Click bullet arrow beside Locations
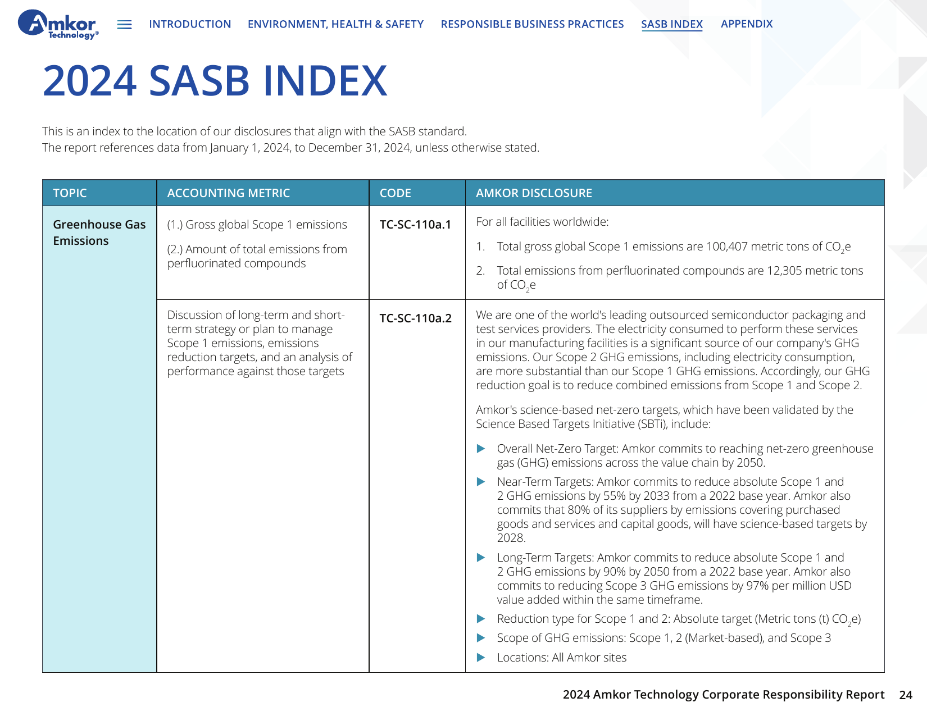927x716 pixels. [x=481, y=658]
